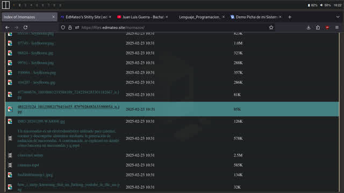Image resolution: width=344 pixels, height=193 pixels.
Task: Reload the current page
Action: point(25,27)
